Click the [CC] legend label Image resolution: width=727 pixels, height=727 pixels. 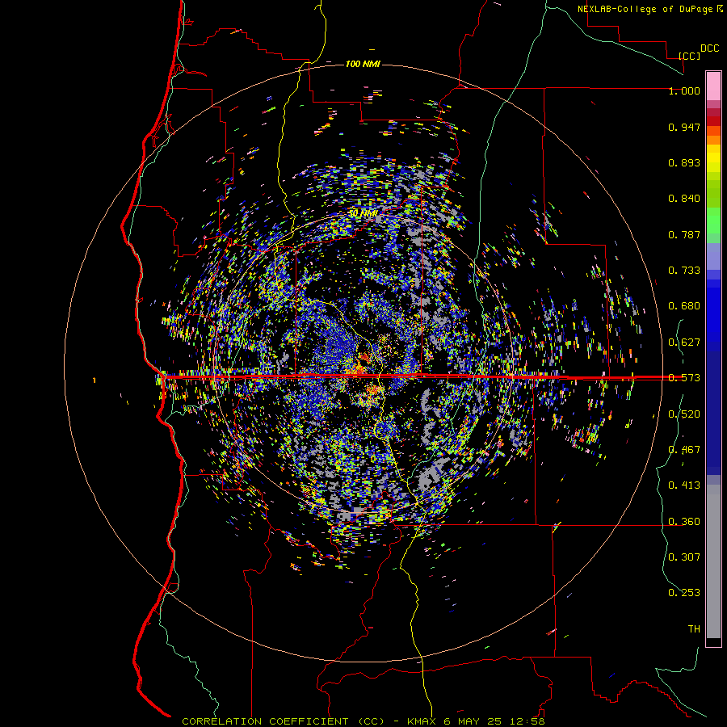tap(689, 56)
